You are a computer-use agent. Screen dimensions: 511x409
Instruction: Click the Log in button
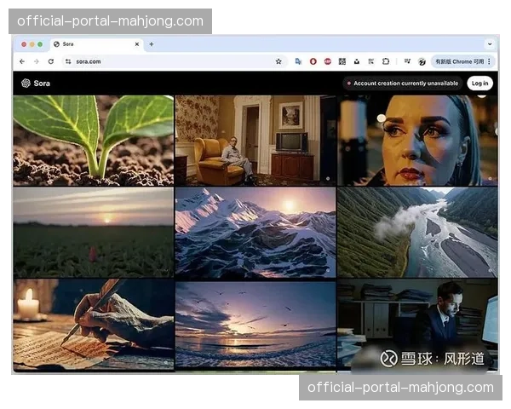click(479, 84)
